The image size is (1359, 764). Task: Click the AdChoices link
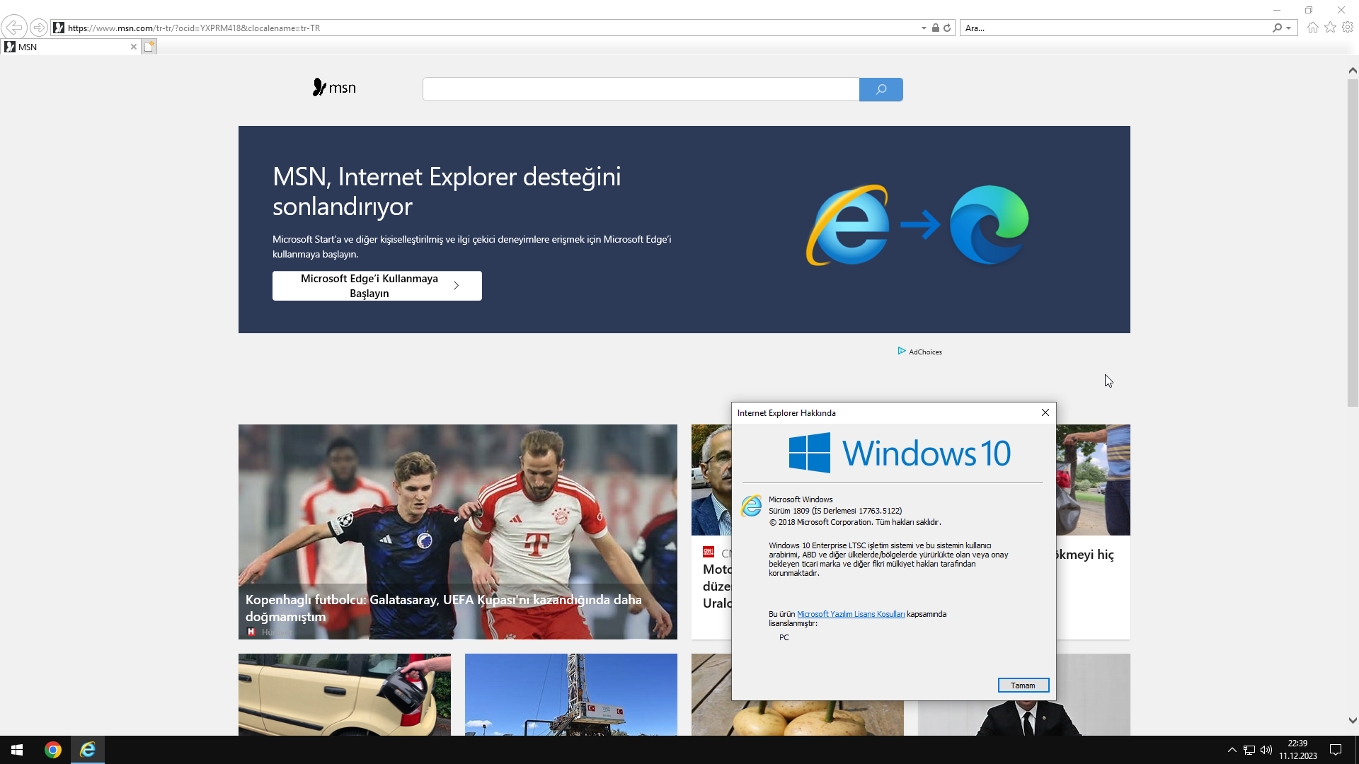(919, 352)
